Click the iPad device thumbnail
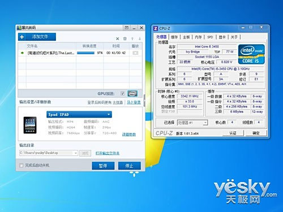The height and width of the screenshot is (212, 283). [x=30, y=125]
